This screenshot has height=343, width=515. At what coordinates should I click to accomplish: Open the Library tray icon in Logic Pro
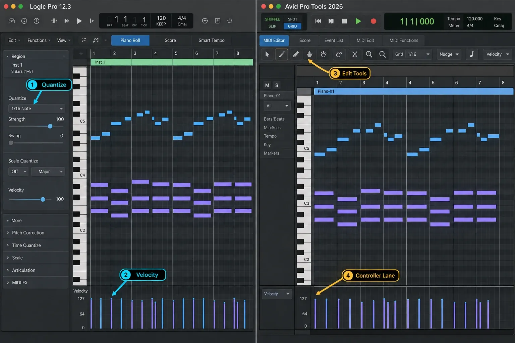pyautogui.click(x=12, y=21)
